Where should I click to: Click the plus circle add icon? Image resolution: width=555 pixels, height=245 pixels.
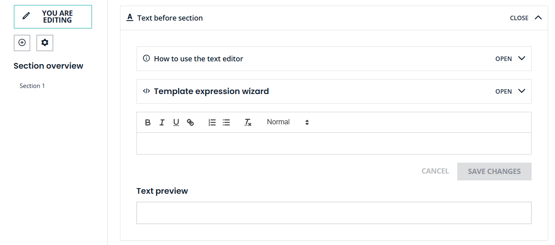[x=22, y=43]
